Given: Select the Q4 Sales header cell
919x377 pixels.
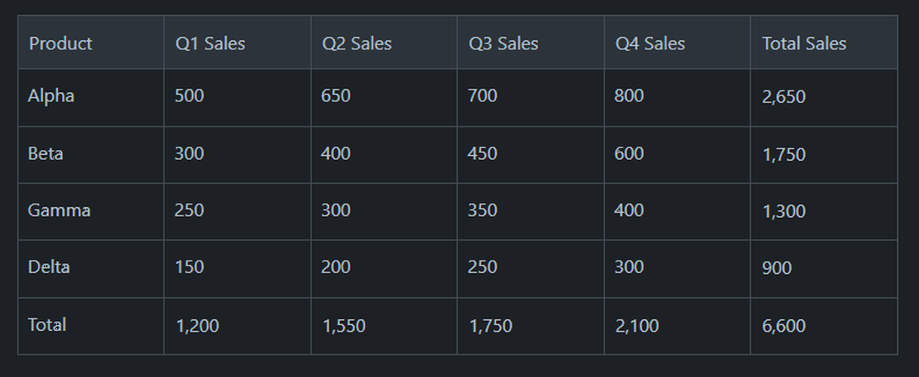Looking at the screenshot, I should click(x=650, y=44).
